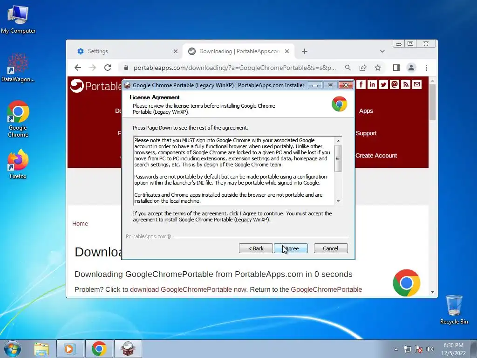
Task: Close the Downloading PortableApps tab
Action: 287,51
